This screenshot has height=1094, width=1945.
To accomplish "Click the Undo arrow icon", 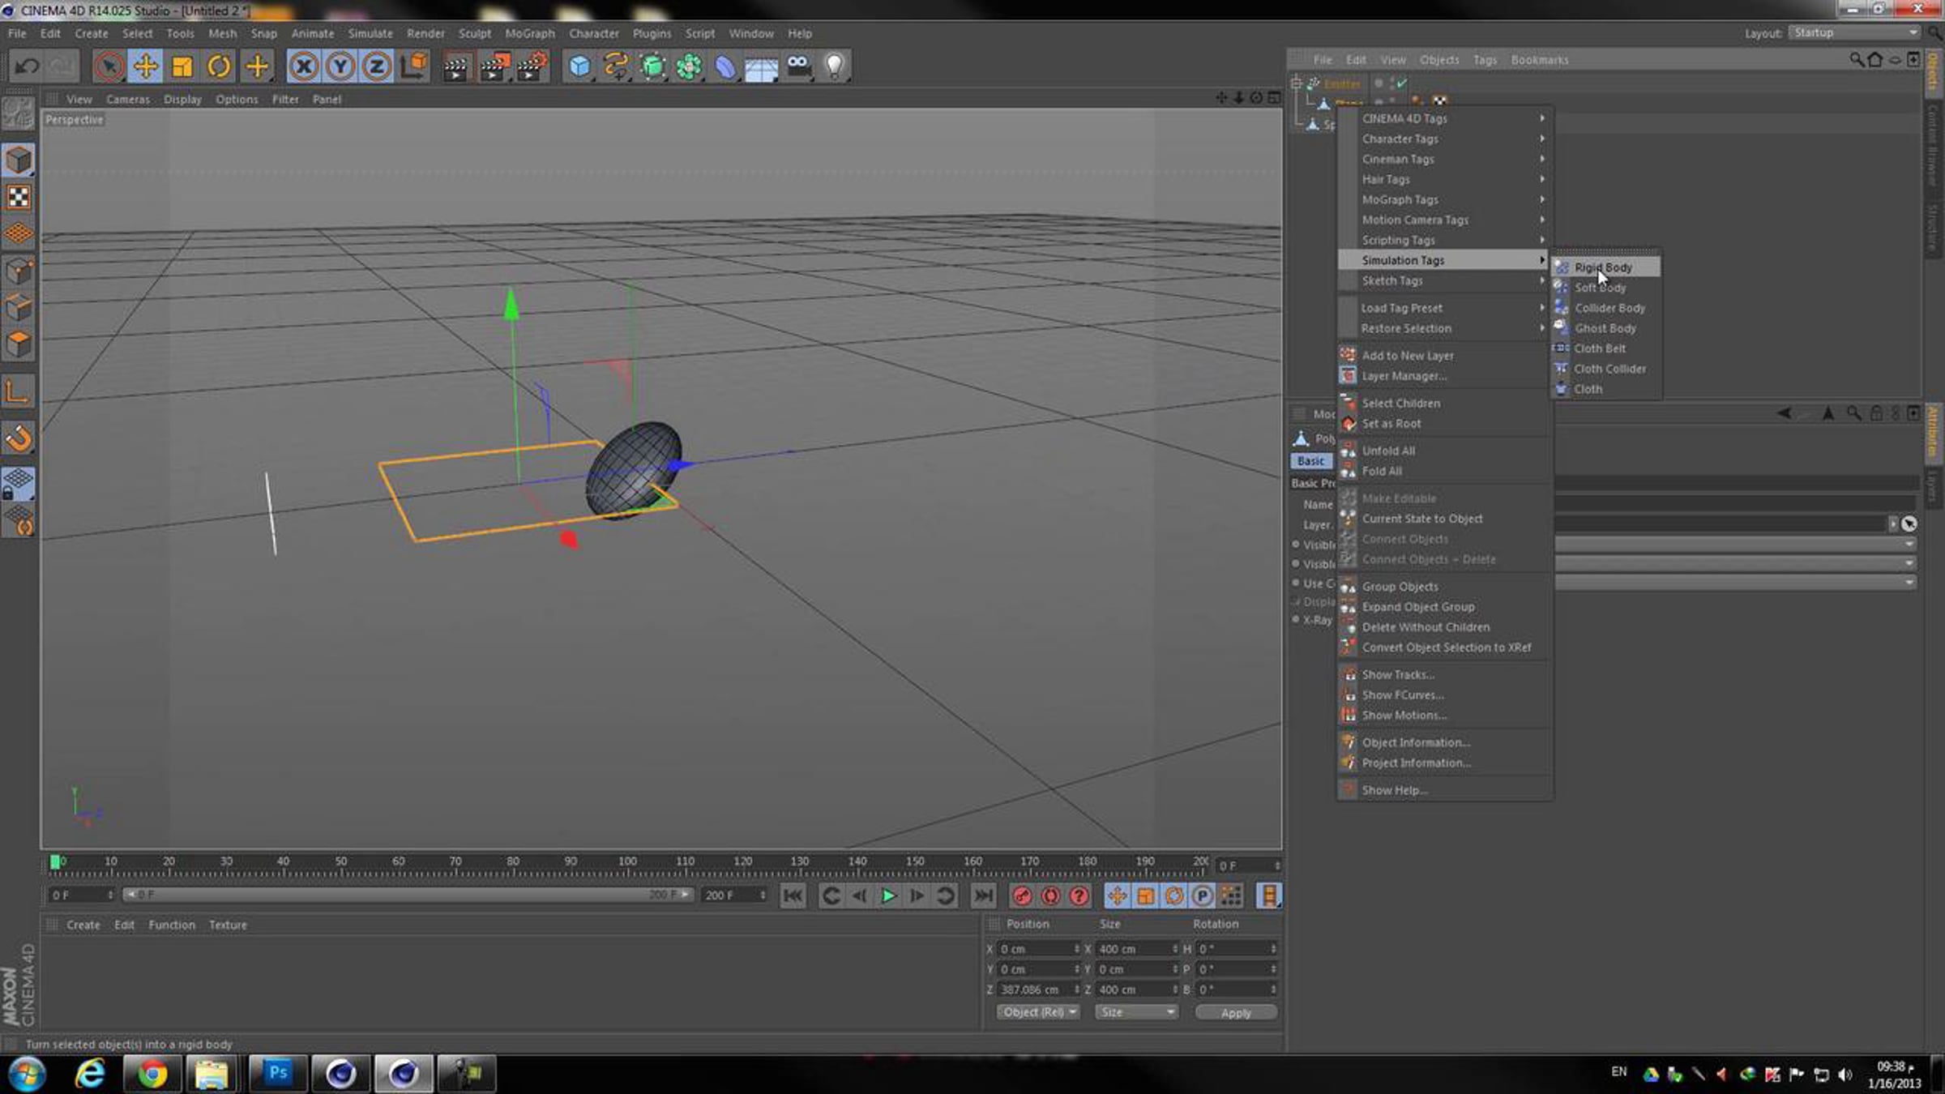I will 27,66.
